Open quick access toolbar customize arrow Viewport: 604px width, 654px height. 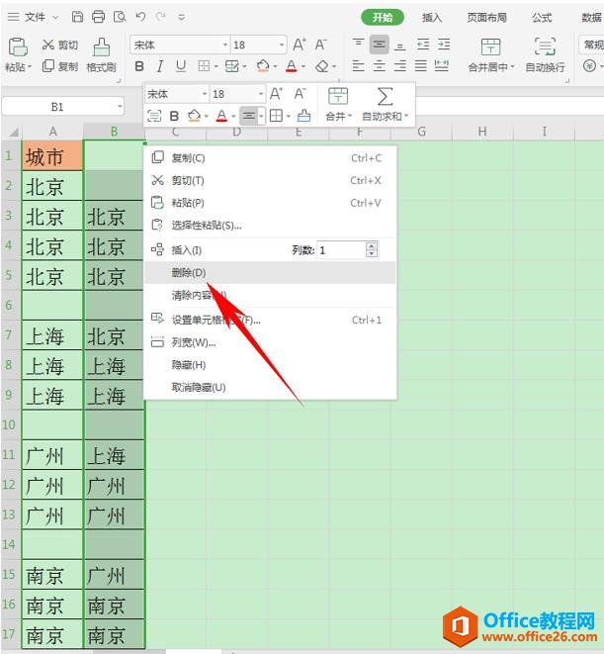pyautogui.click(x=181, y=17)
